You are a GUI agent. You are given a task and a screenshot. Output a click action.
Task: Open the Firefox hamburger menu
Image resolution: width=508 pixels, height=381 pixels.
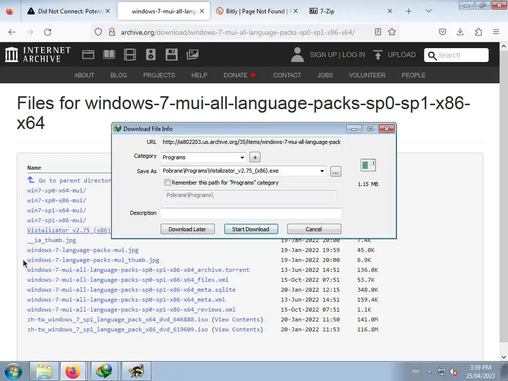(x=496, y=32)
